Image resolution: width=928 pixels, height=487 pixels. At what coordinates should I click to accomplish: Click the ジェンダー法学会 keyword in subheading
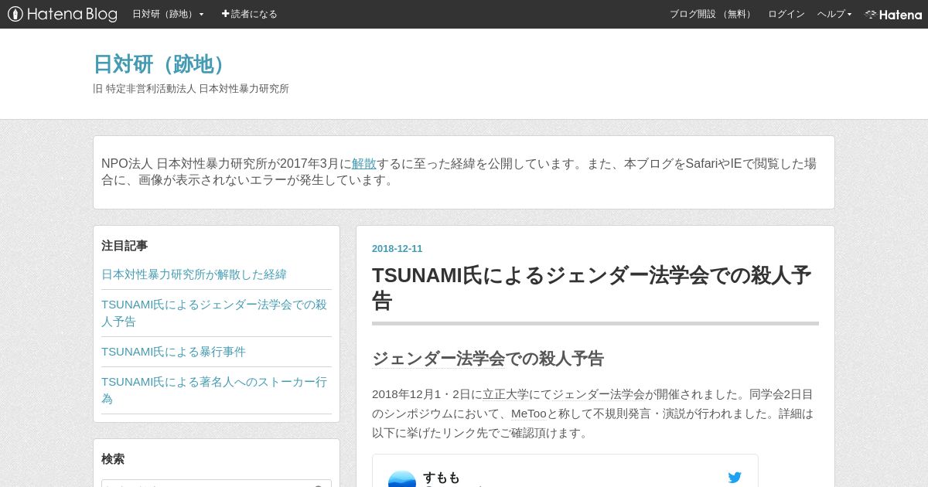438,359
